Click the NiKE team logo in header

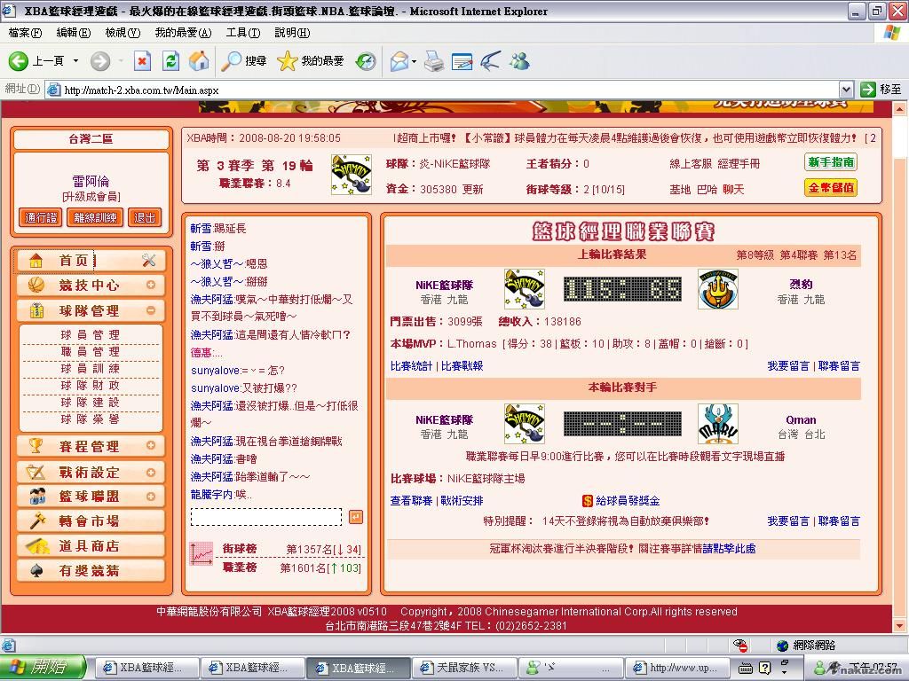click(352, 175)
